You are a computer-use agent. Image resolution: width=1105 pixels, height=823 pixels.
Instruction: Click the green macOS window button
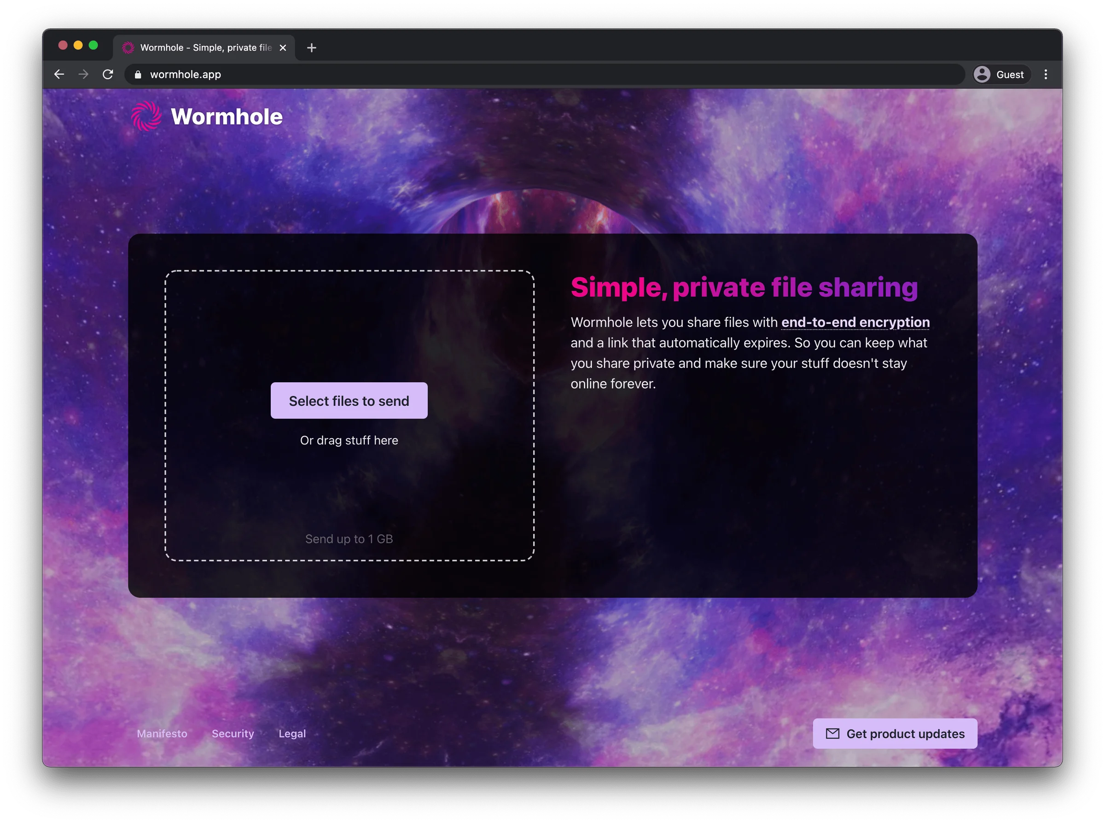93,45
